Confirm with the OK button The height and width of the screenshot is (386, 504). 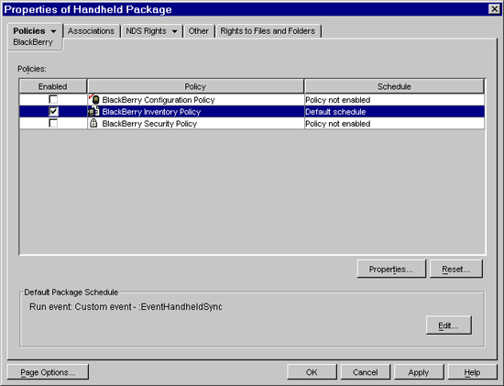[x=312, y=372]
